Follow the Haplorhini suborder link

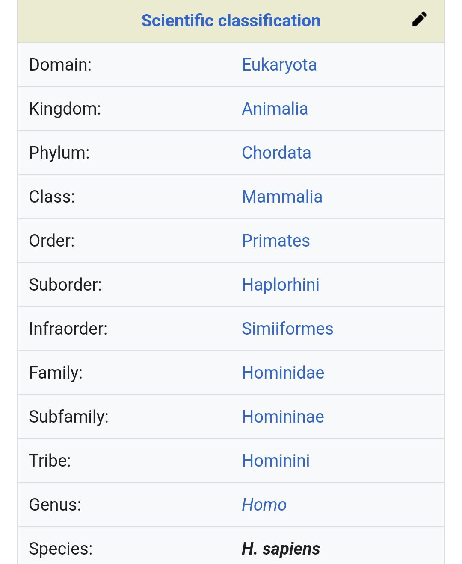pyautogui.click(x=281, y=285)
